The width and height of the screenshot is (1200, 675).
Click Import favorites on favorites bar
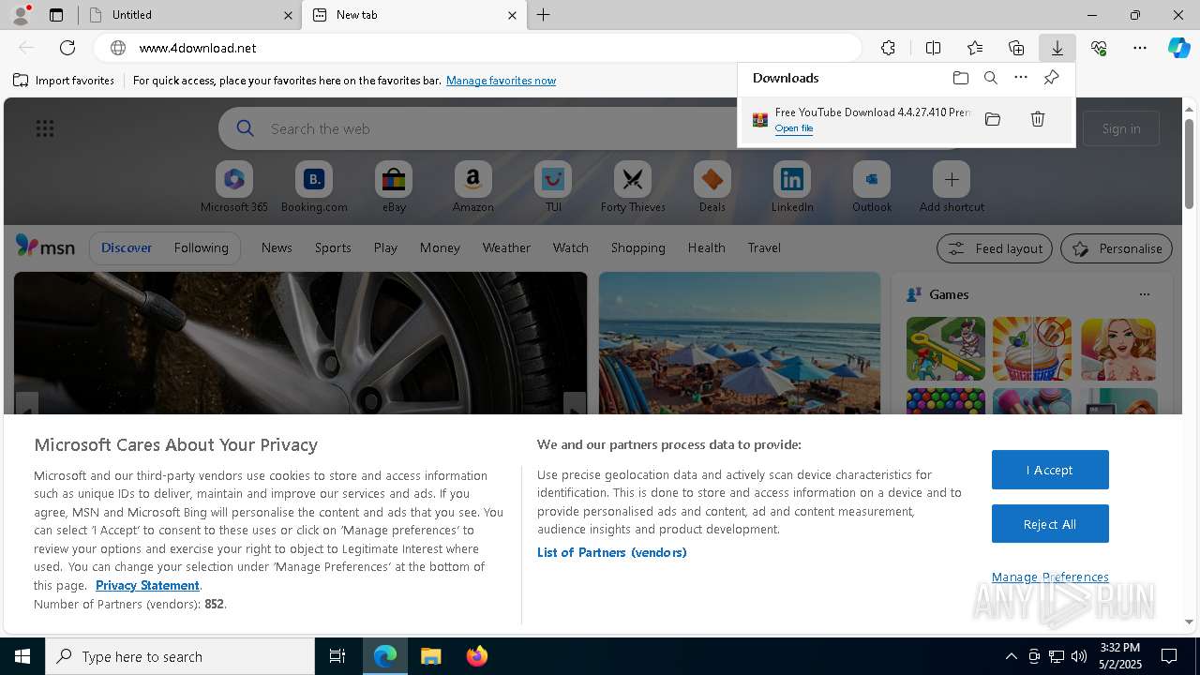pos(64,81)
